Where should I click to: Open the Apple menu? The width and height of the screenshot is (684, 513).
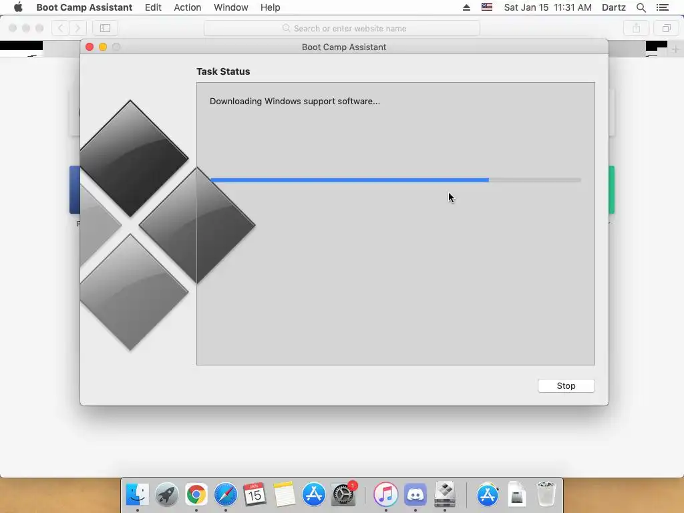point(18,7)
